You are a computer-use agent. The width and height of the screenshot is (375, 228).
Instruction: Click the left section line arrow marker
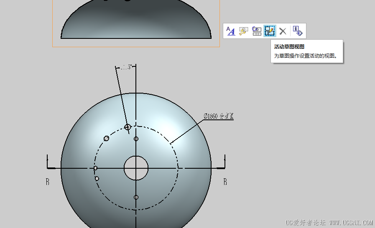(49, 163)
